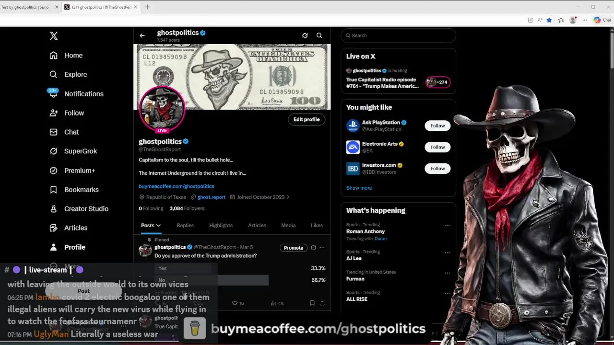Switch to the Replies tab
Screen dimensions: 614x345
point(185,225)
